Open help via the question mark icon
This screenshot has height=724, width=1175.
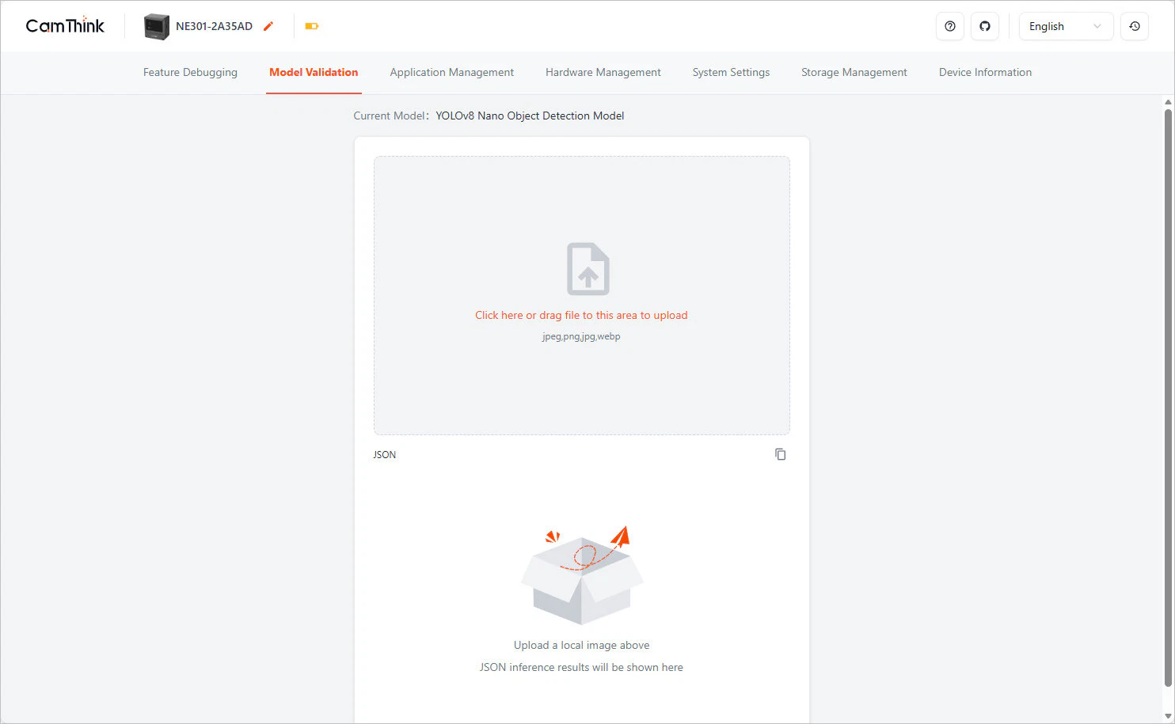pyautogui.click(x=949, y=26)
